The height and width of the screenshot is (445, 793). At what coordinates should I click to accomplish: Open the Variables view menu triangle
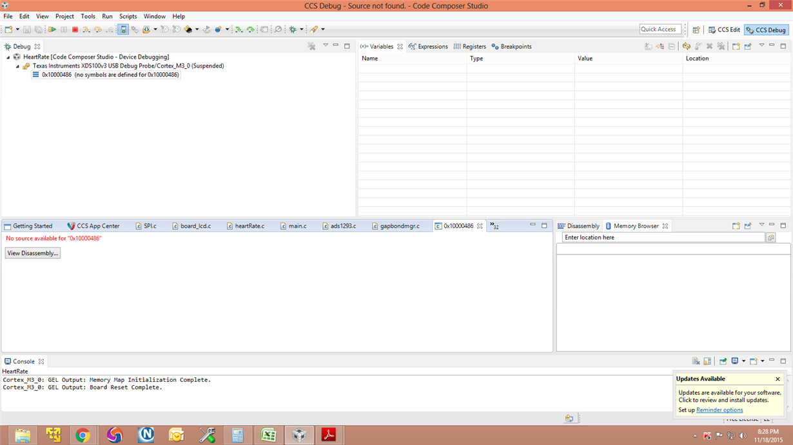coord(761,45)
